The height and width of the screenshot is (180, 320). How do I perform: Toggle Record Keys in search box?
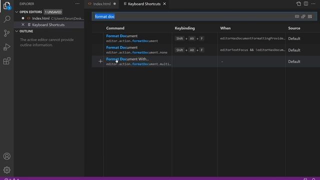coord(297,16)
